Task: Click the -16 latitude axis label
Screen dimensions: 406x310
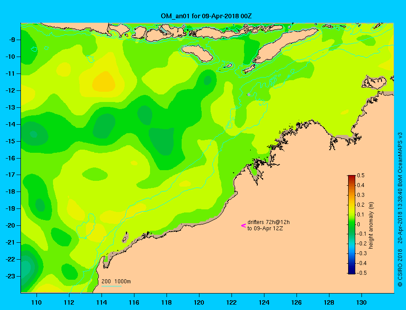Action: pyautogui.click(x=10, y=158)
